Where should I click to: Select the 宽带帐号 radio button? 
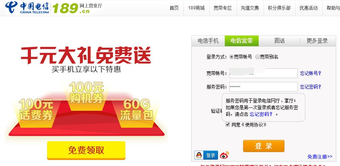(x=231, y=57)
